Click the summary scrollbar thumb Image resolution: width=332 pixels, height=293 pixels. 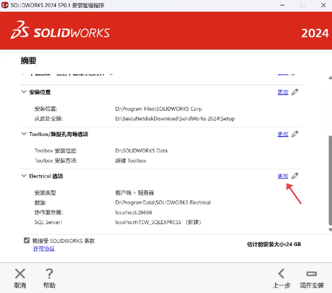tap(330, 180)
